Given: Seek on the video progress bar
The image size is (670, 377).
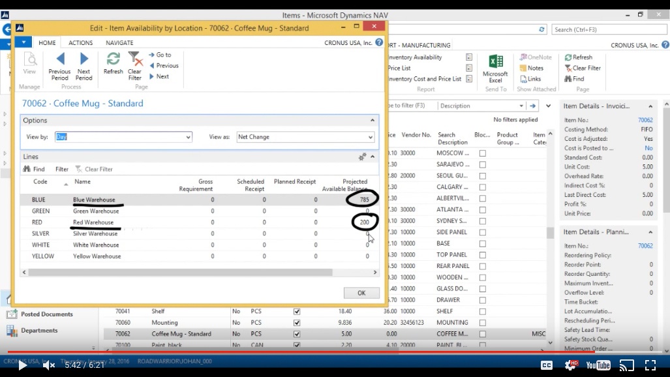Looking at the screenshot, I should point(335,352).
